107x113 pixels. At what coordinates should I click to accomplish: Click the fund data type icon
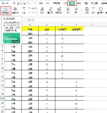click(76, 10)
